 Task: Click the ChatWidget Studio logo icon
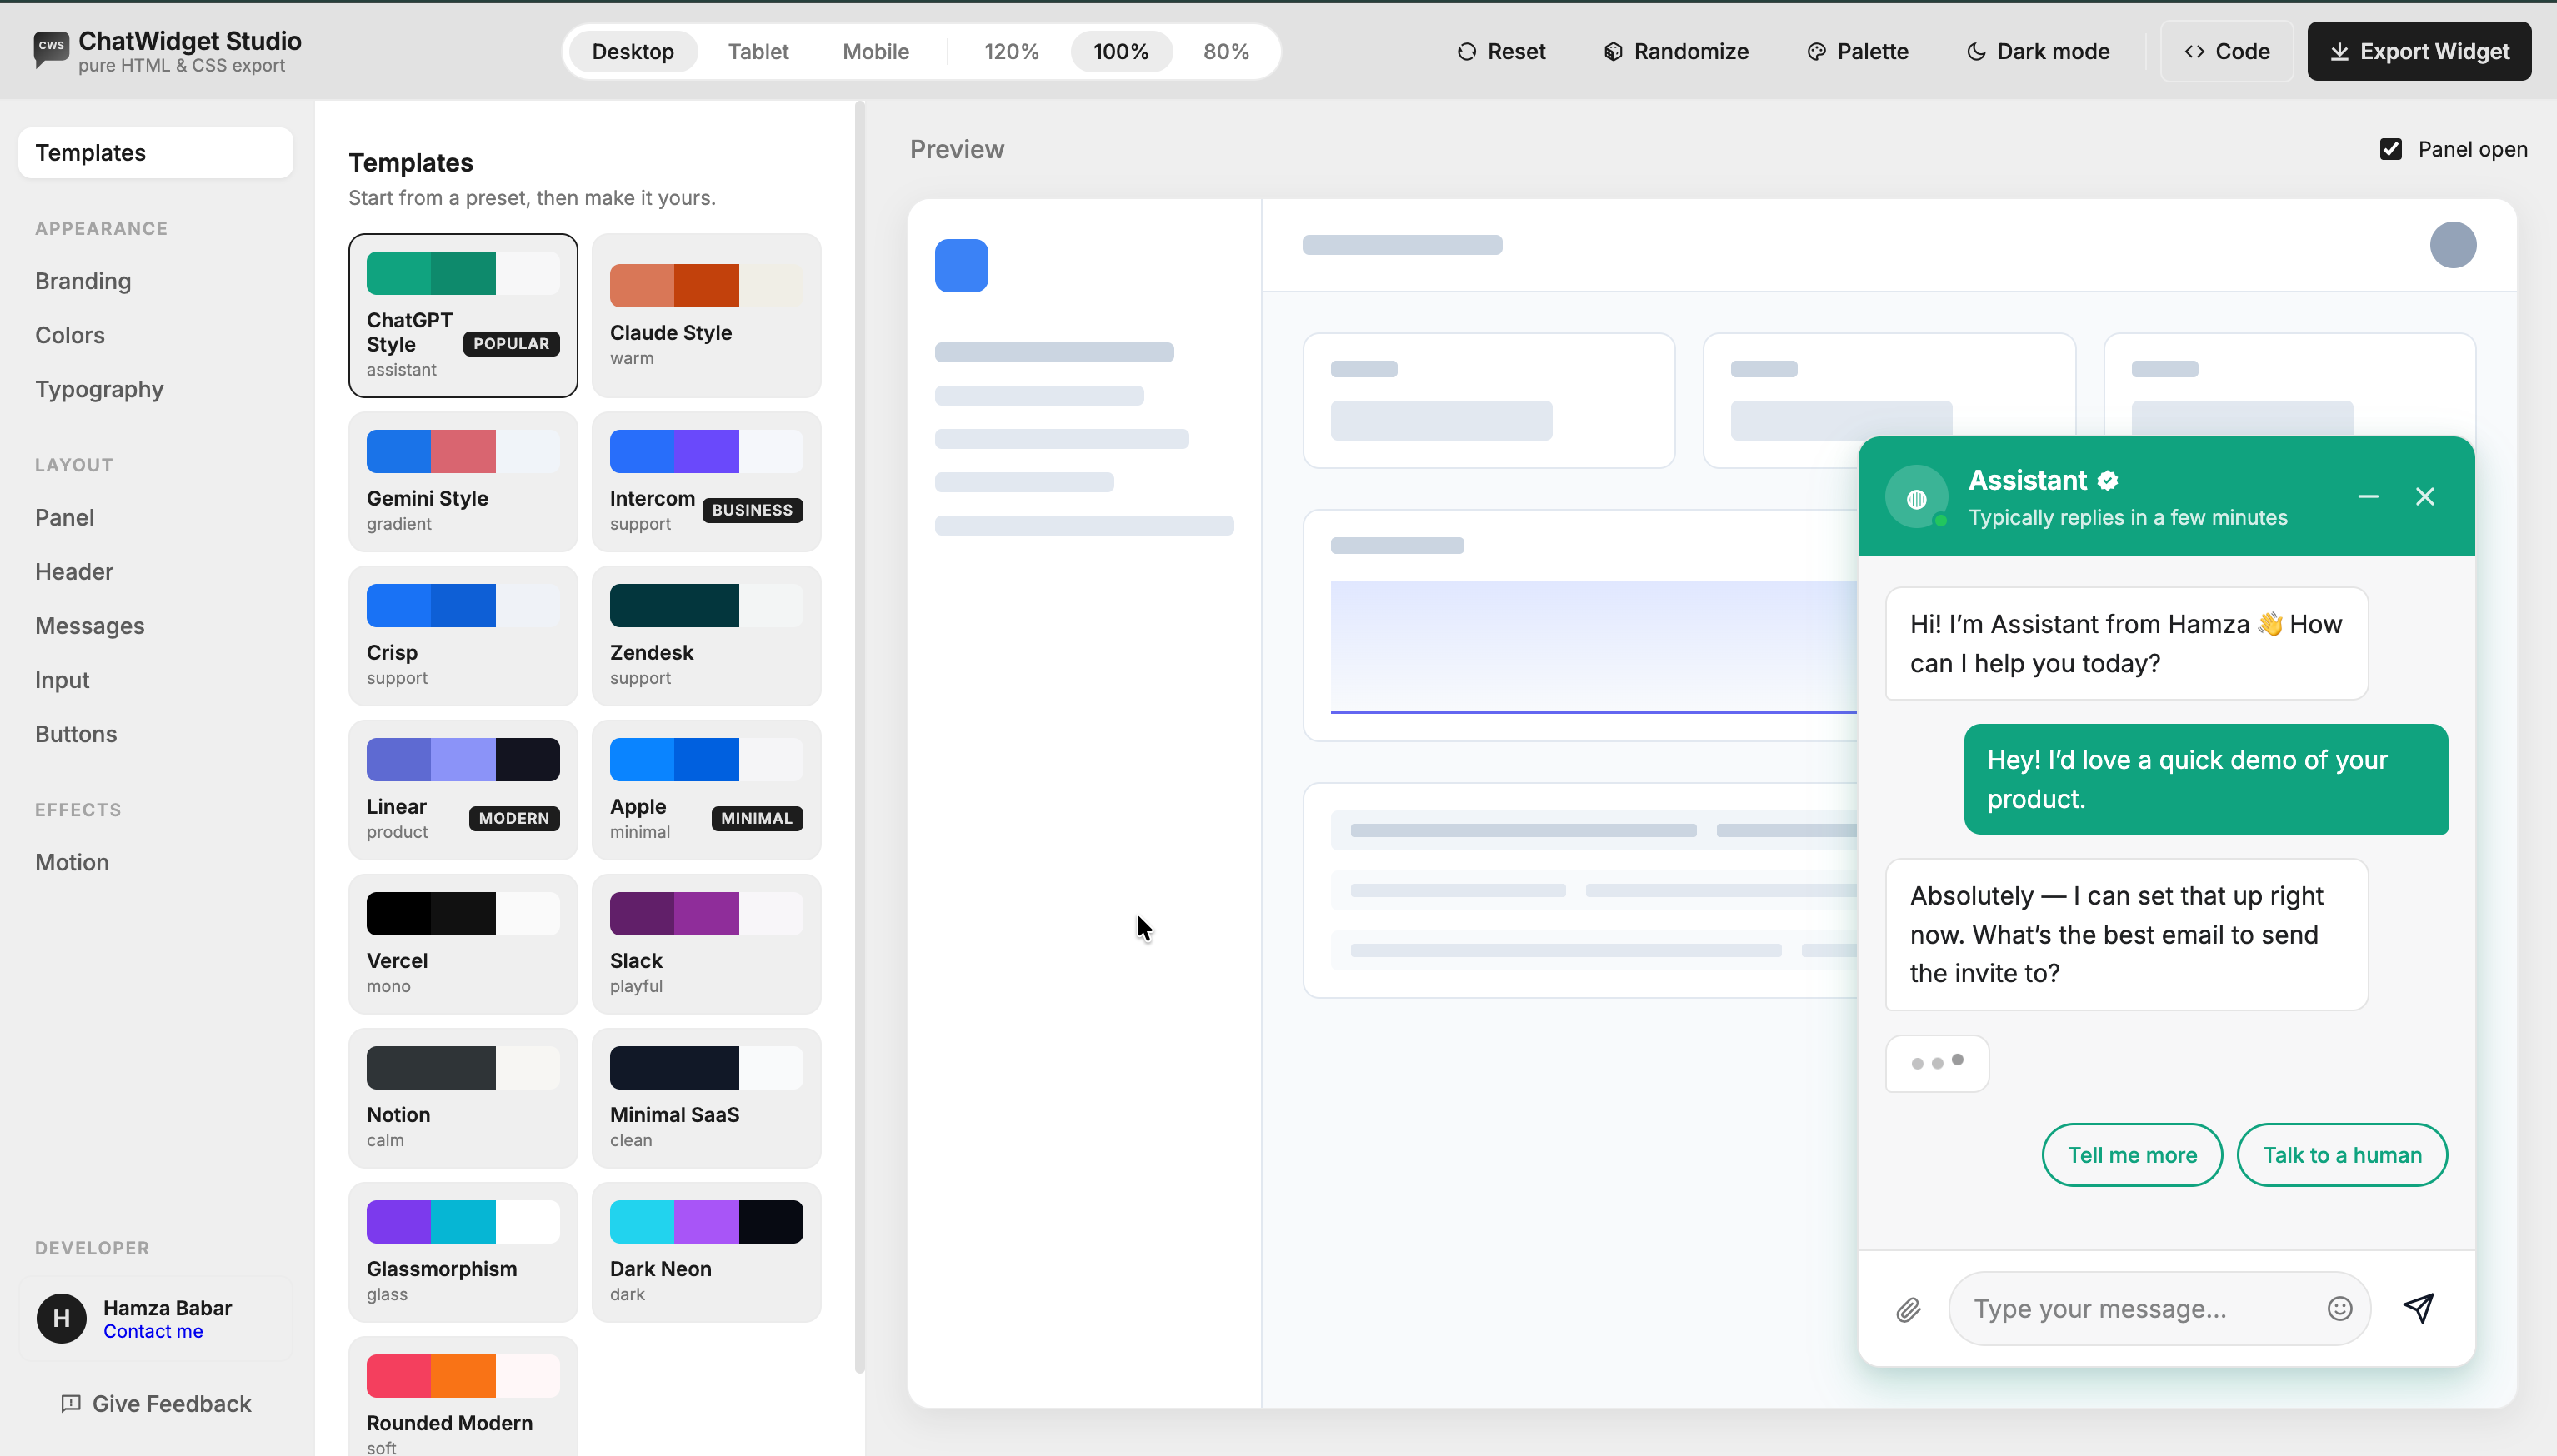[x=50, y=49]
